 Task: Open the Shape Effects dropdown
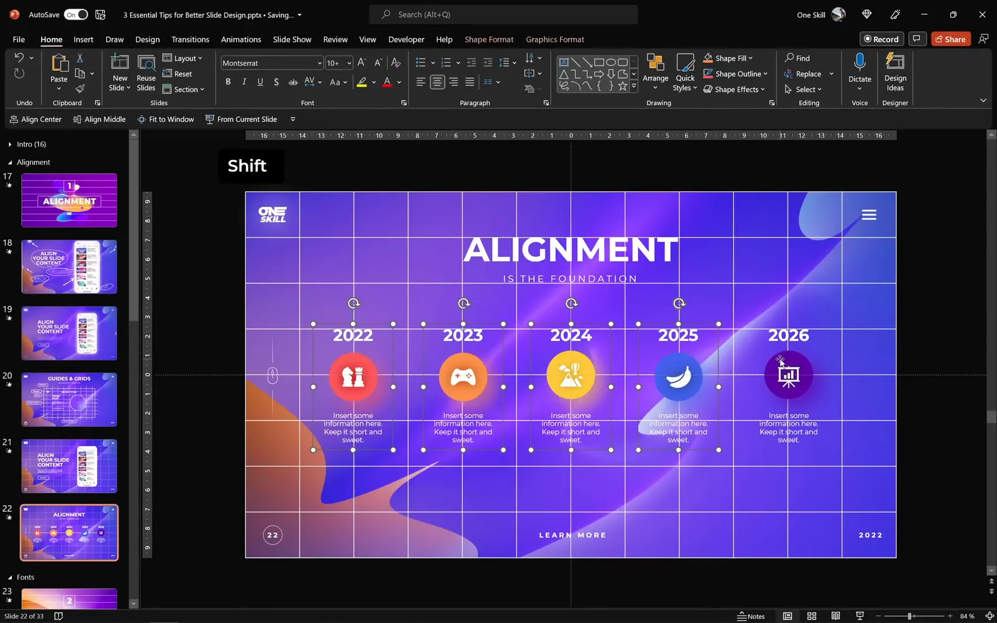[734, 89]
